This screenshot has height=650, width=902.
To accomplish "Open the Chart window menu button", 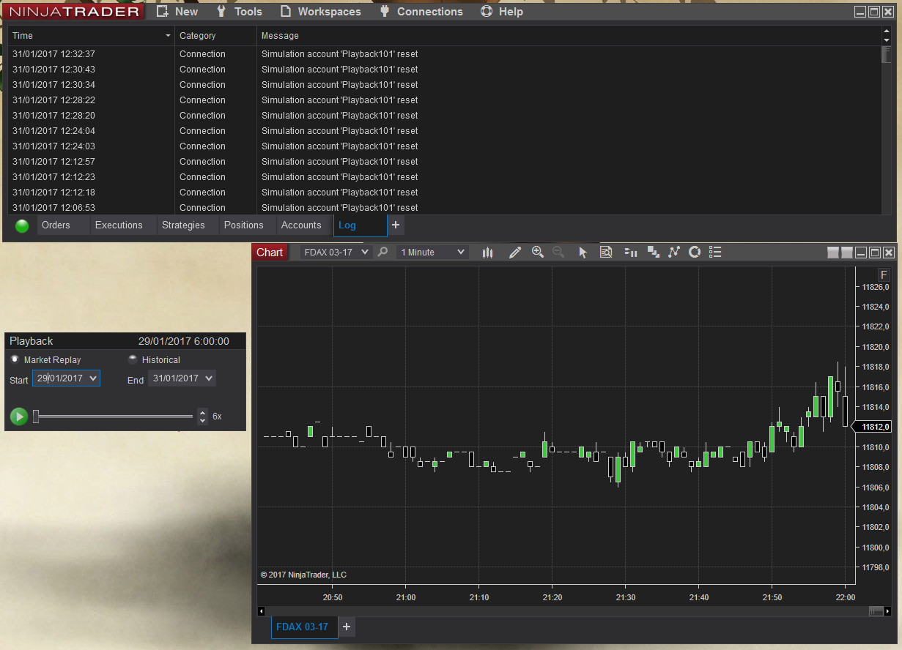I will (270, 253).
